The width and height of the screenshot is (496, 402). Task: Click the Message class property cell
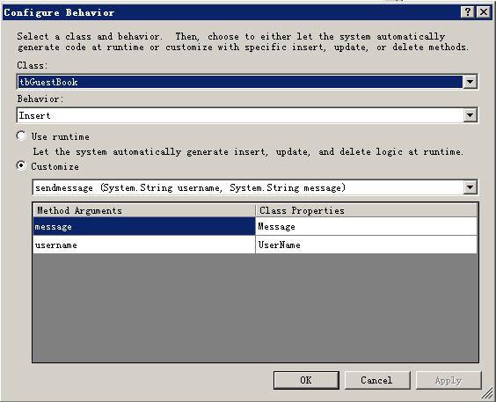click(366, 226)
